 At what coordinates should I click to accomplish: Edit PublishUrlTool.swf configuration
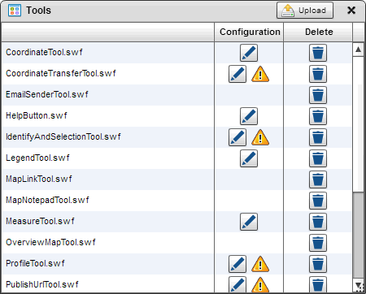tap(237, 284)
